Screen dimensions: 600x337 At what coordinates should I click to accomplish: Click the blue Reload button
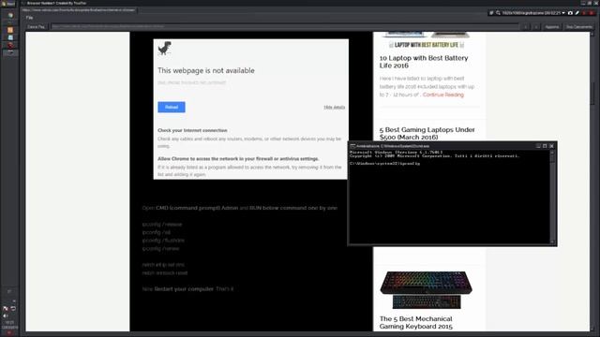pyautogui.click(x=172, y=107)
